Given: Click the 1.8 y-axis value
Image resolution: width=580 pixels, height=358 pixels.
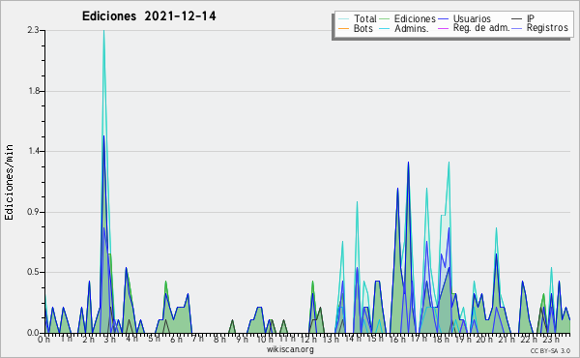Looking at the screenshot, I should pyautogui.click(x=35, y=91).
